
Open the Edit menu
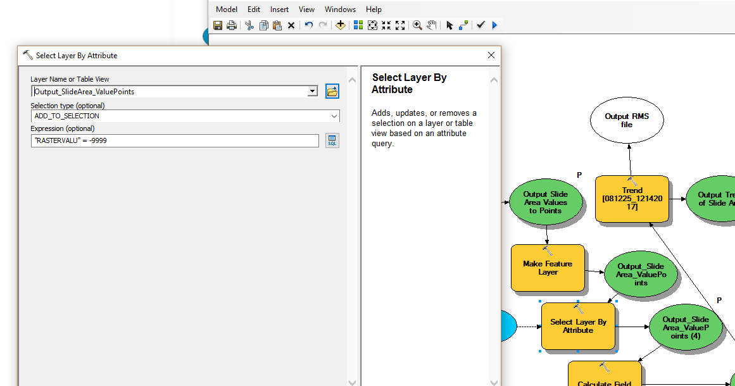[254, 9]
